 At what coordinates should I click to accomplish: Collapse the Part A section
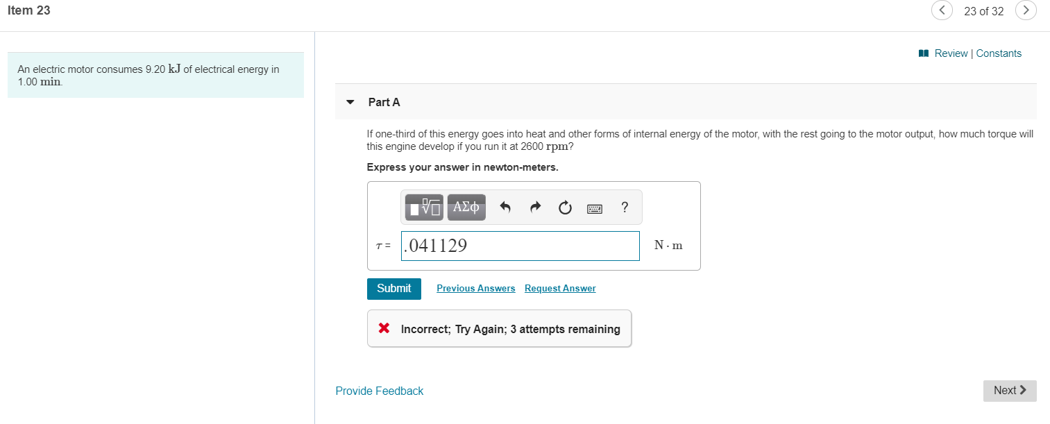(350, 101)
